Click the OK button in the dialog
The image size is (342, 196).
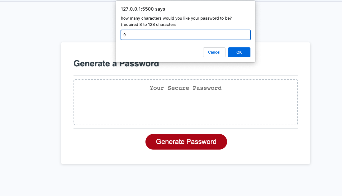[x=239, y=52]
